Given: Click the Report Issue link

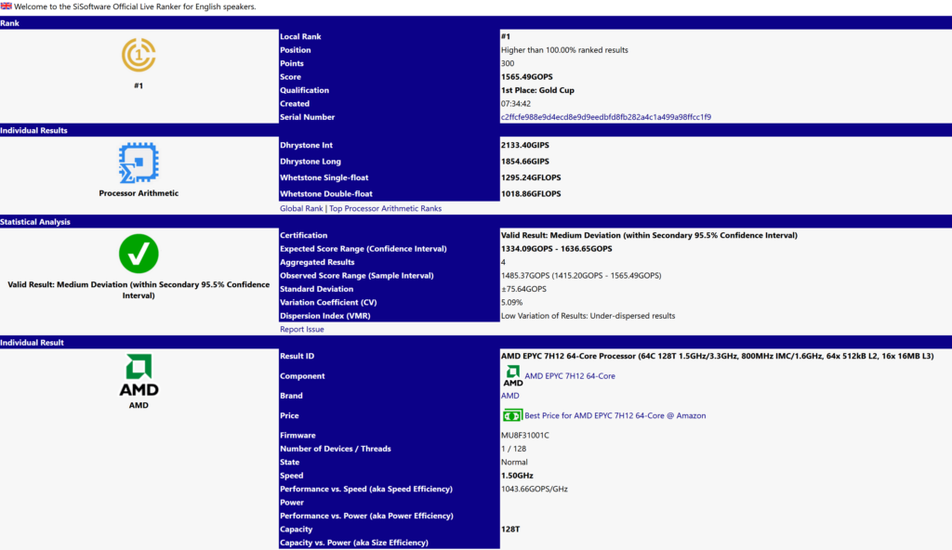Looking at the screenshot, I should pyautogui.click(x=302, y=329).
